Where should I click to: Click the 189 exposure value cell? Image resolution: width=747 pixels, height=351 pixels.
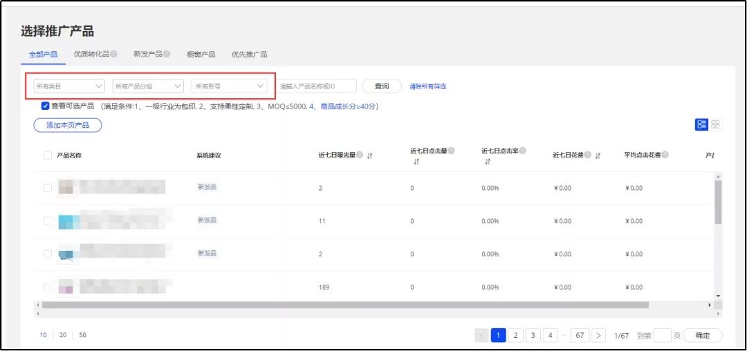(x=324, y=287)
